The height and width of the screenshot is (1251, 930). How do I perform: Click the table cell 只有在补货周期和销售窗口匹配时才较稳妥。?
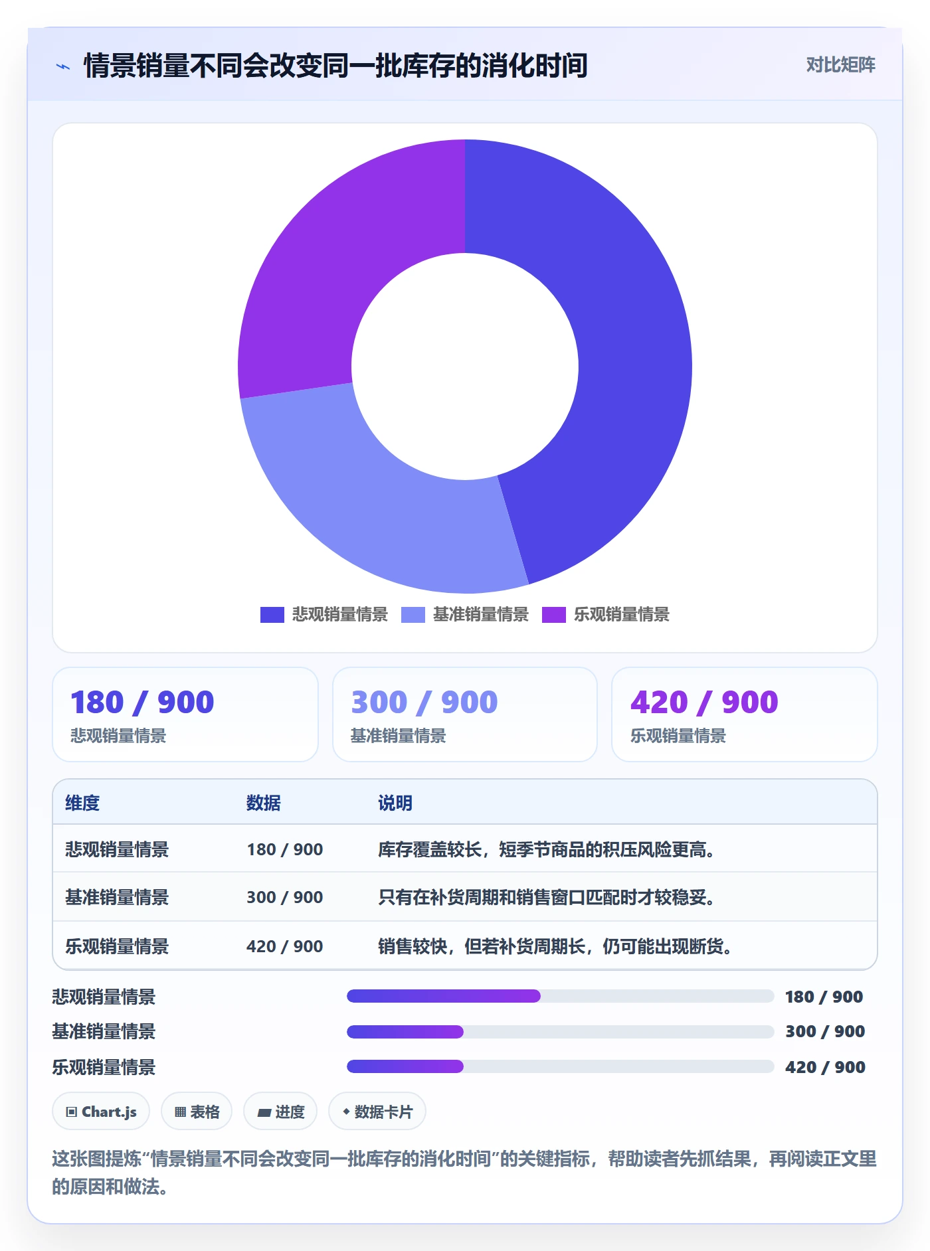point(546,897)
